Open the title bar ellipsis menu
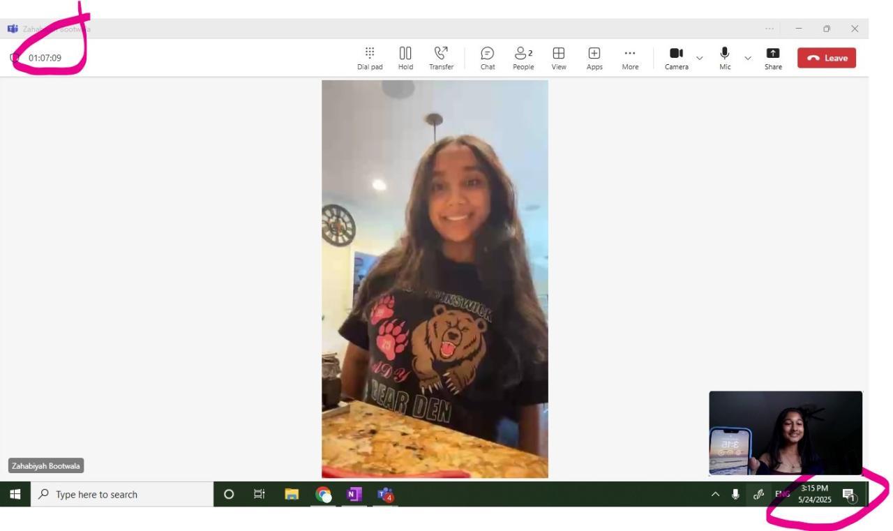Image resolution: width=893 pixels, height=531 pixels. [770, 29]
